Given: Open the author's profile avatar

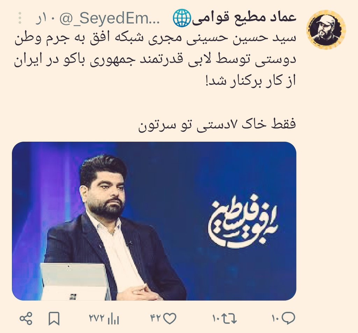Looking at the screenshot, I should (326, 30).
